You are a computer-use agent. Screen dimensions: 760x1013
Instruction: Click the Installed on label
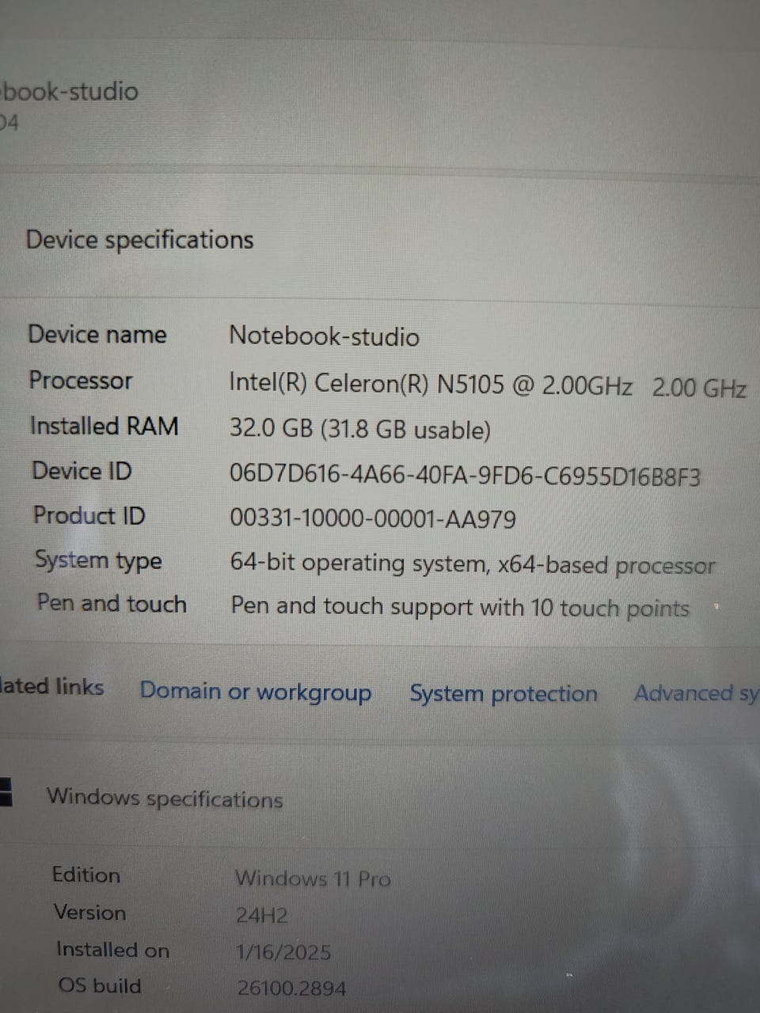[x=112, y=949]
